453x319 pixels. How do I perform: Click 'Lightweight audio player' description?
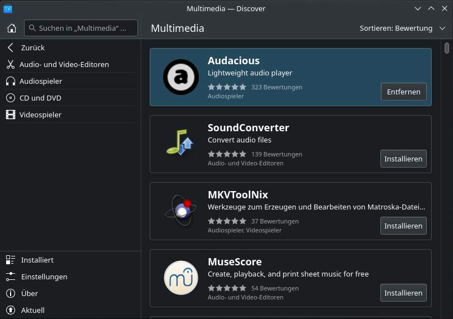(x=250, y=73)
